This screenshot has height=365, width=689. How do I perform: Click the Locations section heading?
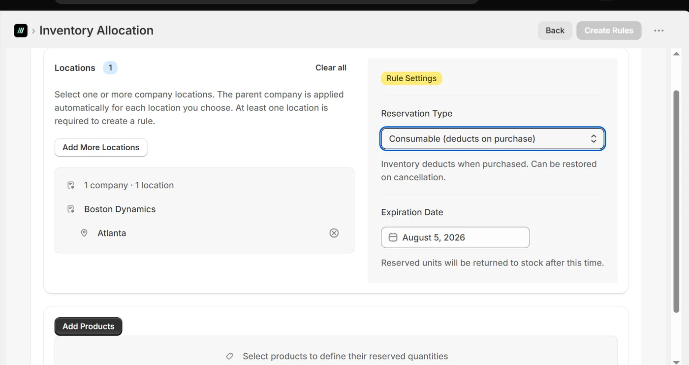75,68
